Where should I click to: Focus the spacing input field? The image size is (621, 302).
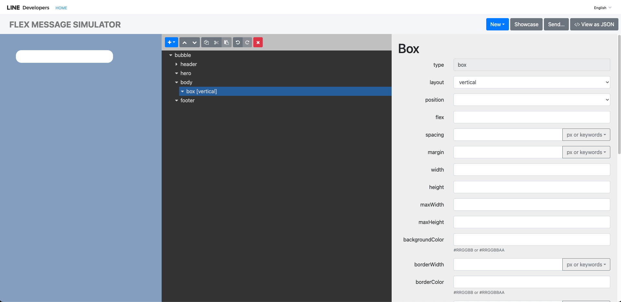508,135
